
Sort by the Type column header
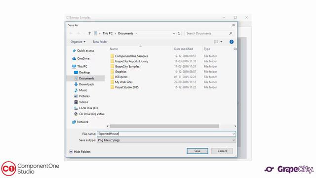click(207, 49)
